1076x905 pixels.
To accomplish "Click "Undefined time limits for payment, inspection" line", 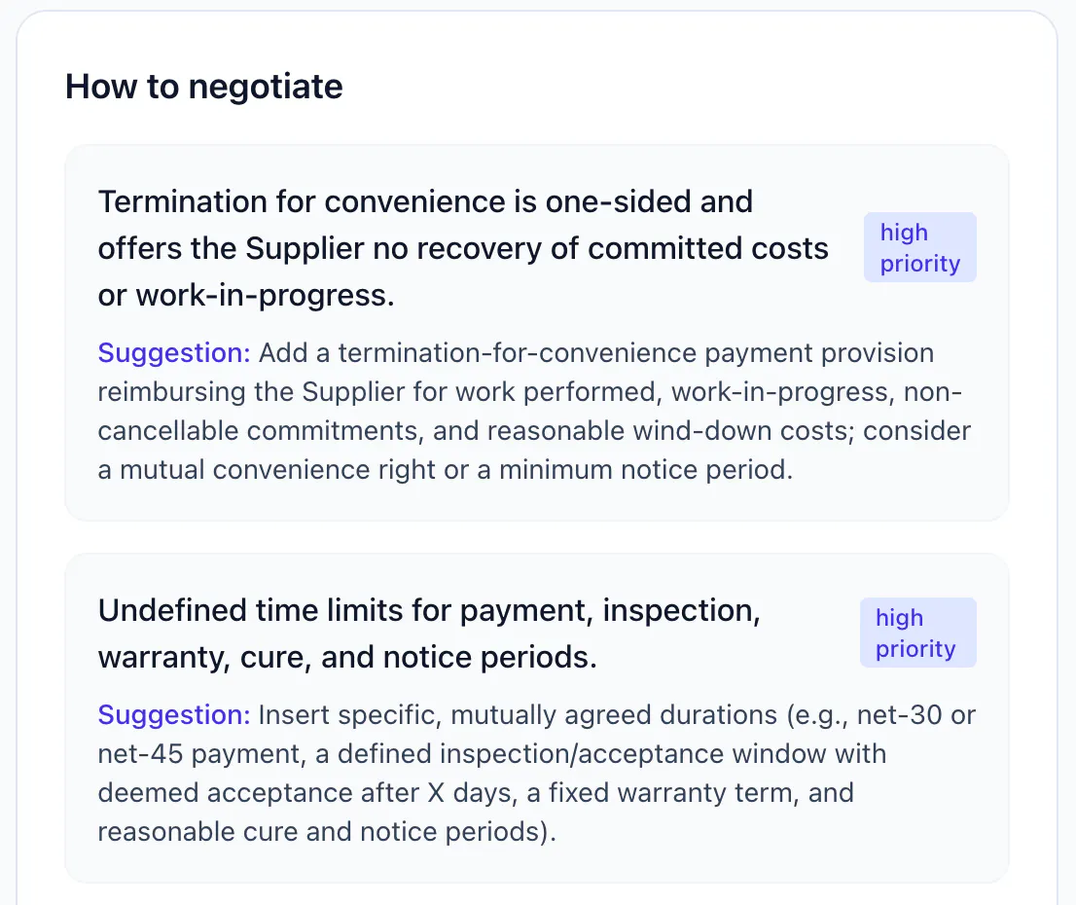I will click(430, 610).
